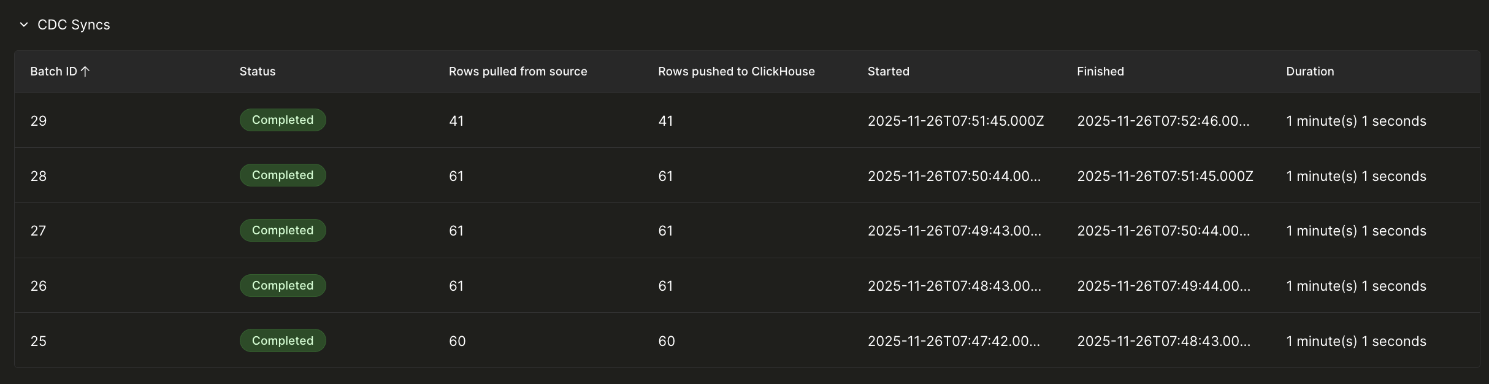Viewport: 1489px width, 384px height.
Task: Click the CDC Syncs section title
Action: click(x=74, y=25)
